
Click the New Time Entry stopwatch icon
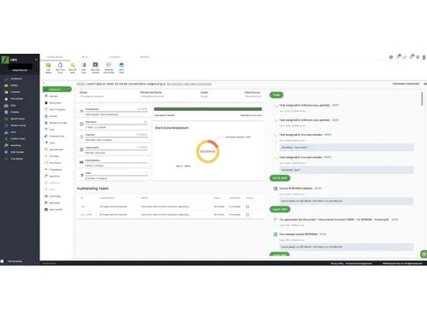pos(60,65)
